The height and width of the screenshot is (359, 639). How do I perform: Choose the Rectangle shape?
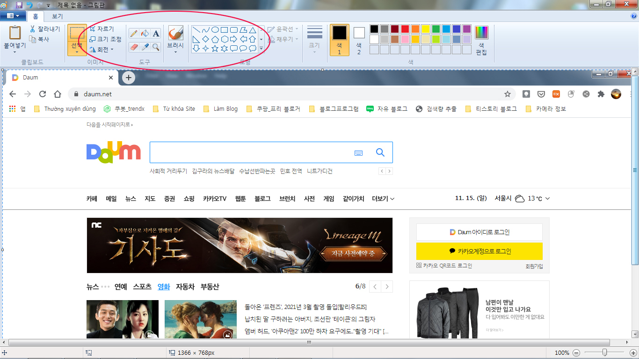coord(224,30)
